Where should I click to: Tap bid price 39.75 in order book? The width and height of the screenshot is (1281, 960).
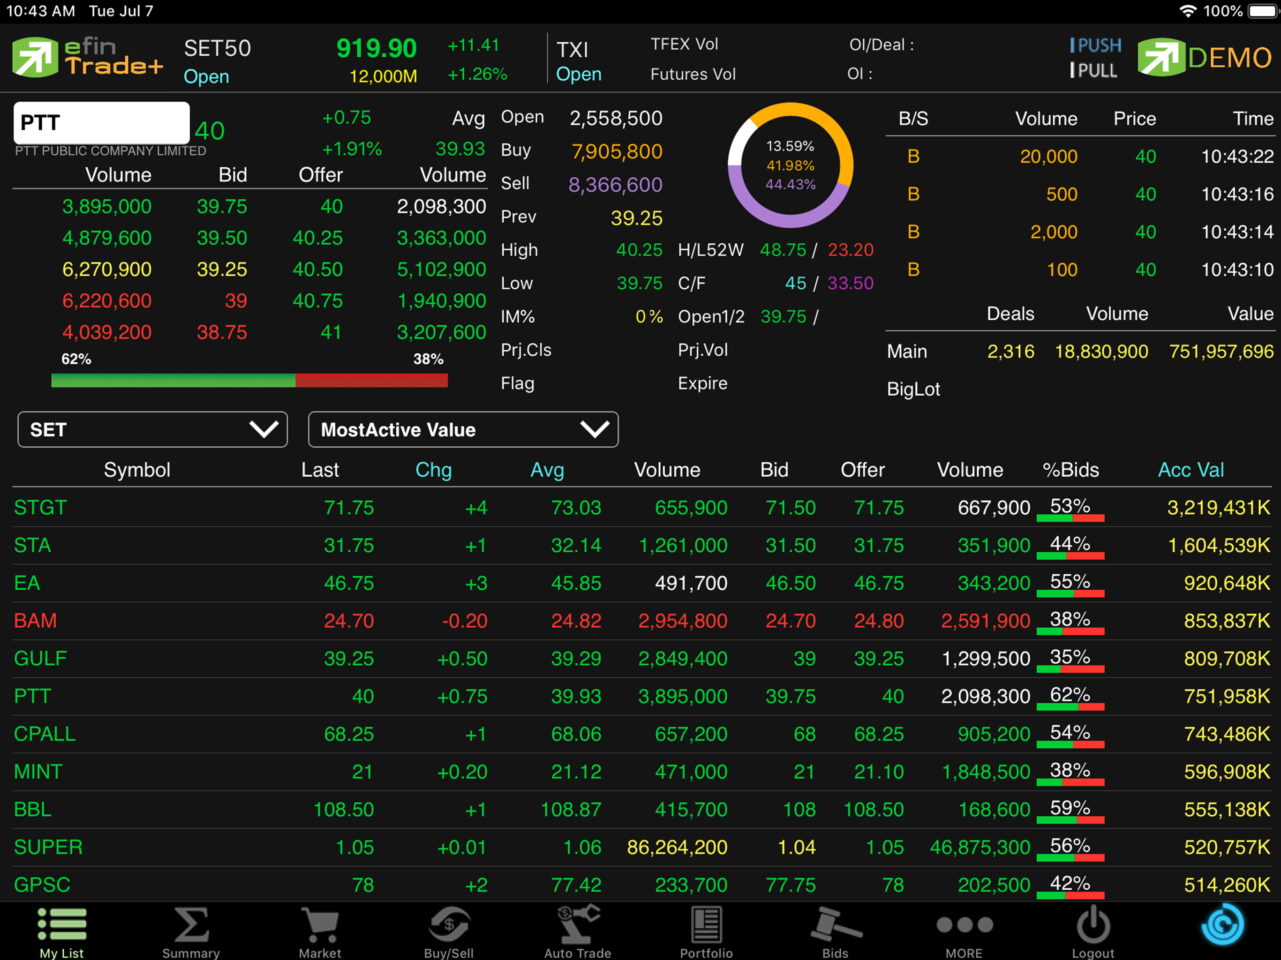click(222, 207)
